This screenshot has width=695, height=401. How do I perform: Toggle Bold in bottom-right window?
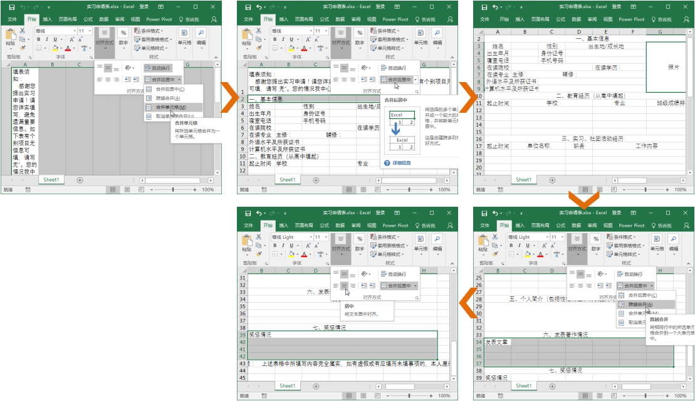point(511,246)
